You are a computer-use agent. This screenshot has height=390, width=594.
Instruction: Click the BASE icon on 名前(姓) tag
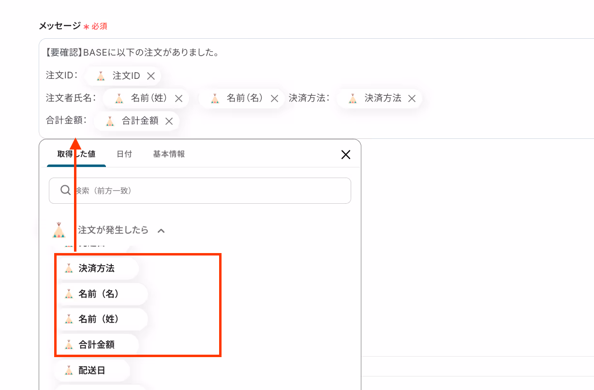tap(119, 98)
